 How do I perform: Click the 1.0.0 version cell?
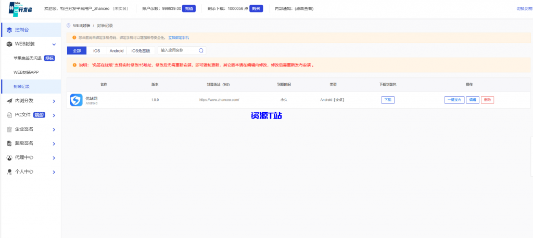tap(155, 100)
